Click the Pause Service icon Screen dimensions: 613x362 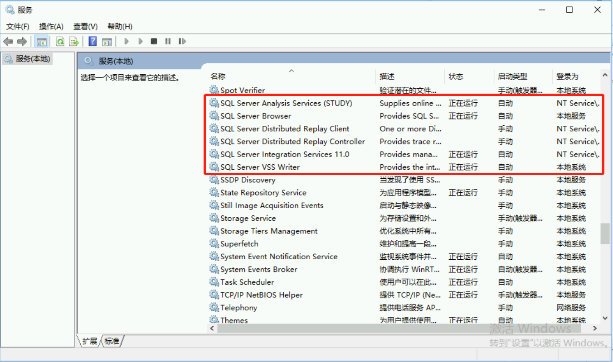coord(168,42)
